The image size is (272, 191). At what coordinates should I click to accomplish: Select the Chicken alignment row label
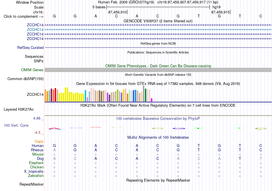[37, 167]
